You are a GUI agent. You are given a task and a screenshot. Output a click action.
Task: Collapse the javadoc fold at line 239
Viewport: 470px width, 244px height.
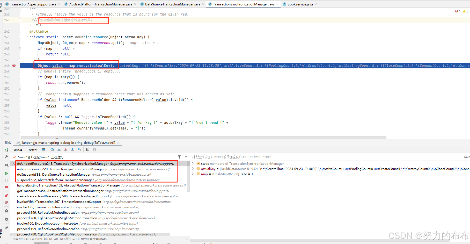pos(20,9)
